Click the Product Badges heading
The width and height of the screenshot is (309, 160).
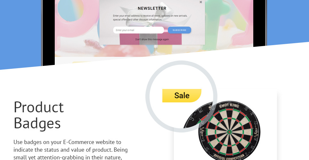(x=39, y=115)
